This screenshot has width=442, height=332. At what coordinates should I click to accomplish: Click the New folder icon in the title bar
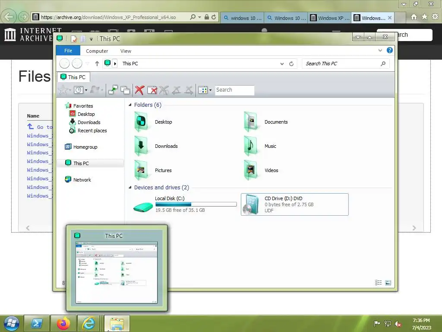(x=82, y=38)
